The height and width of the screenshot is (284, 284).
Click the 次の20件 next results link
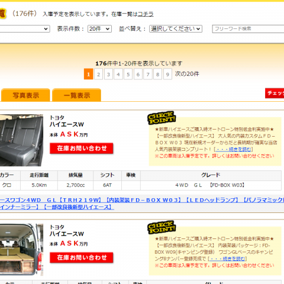point(187,74)
